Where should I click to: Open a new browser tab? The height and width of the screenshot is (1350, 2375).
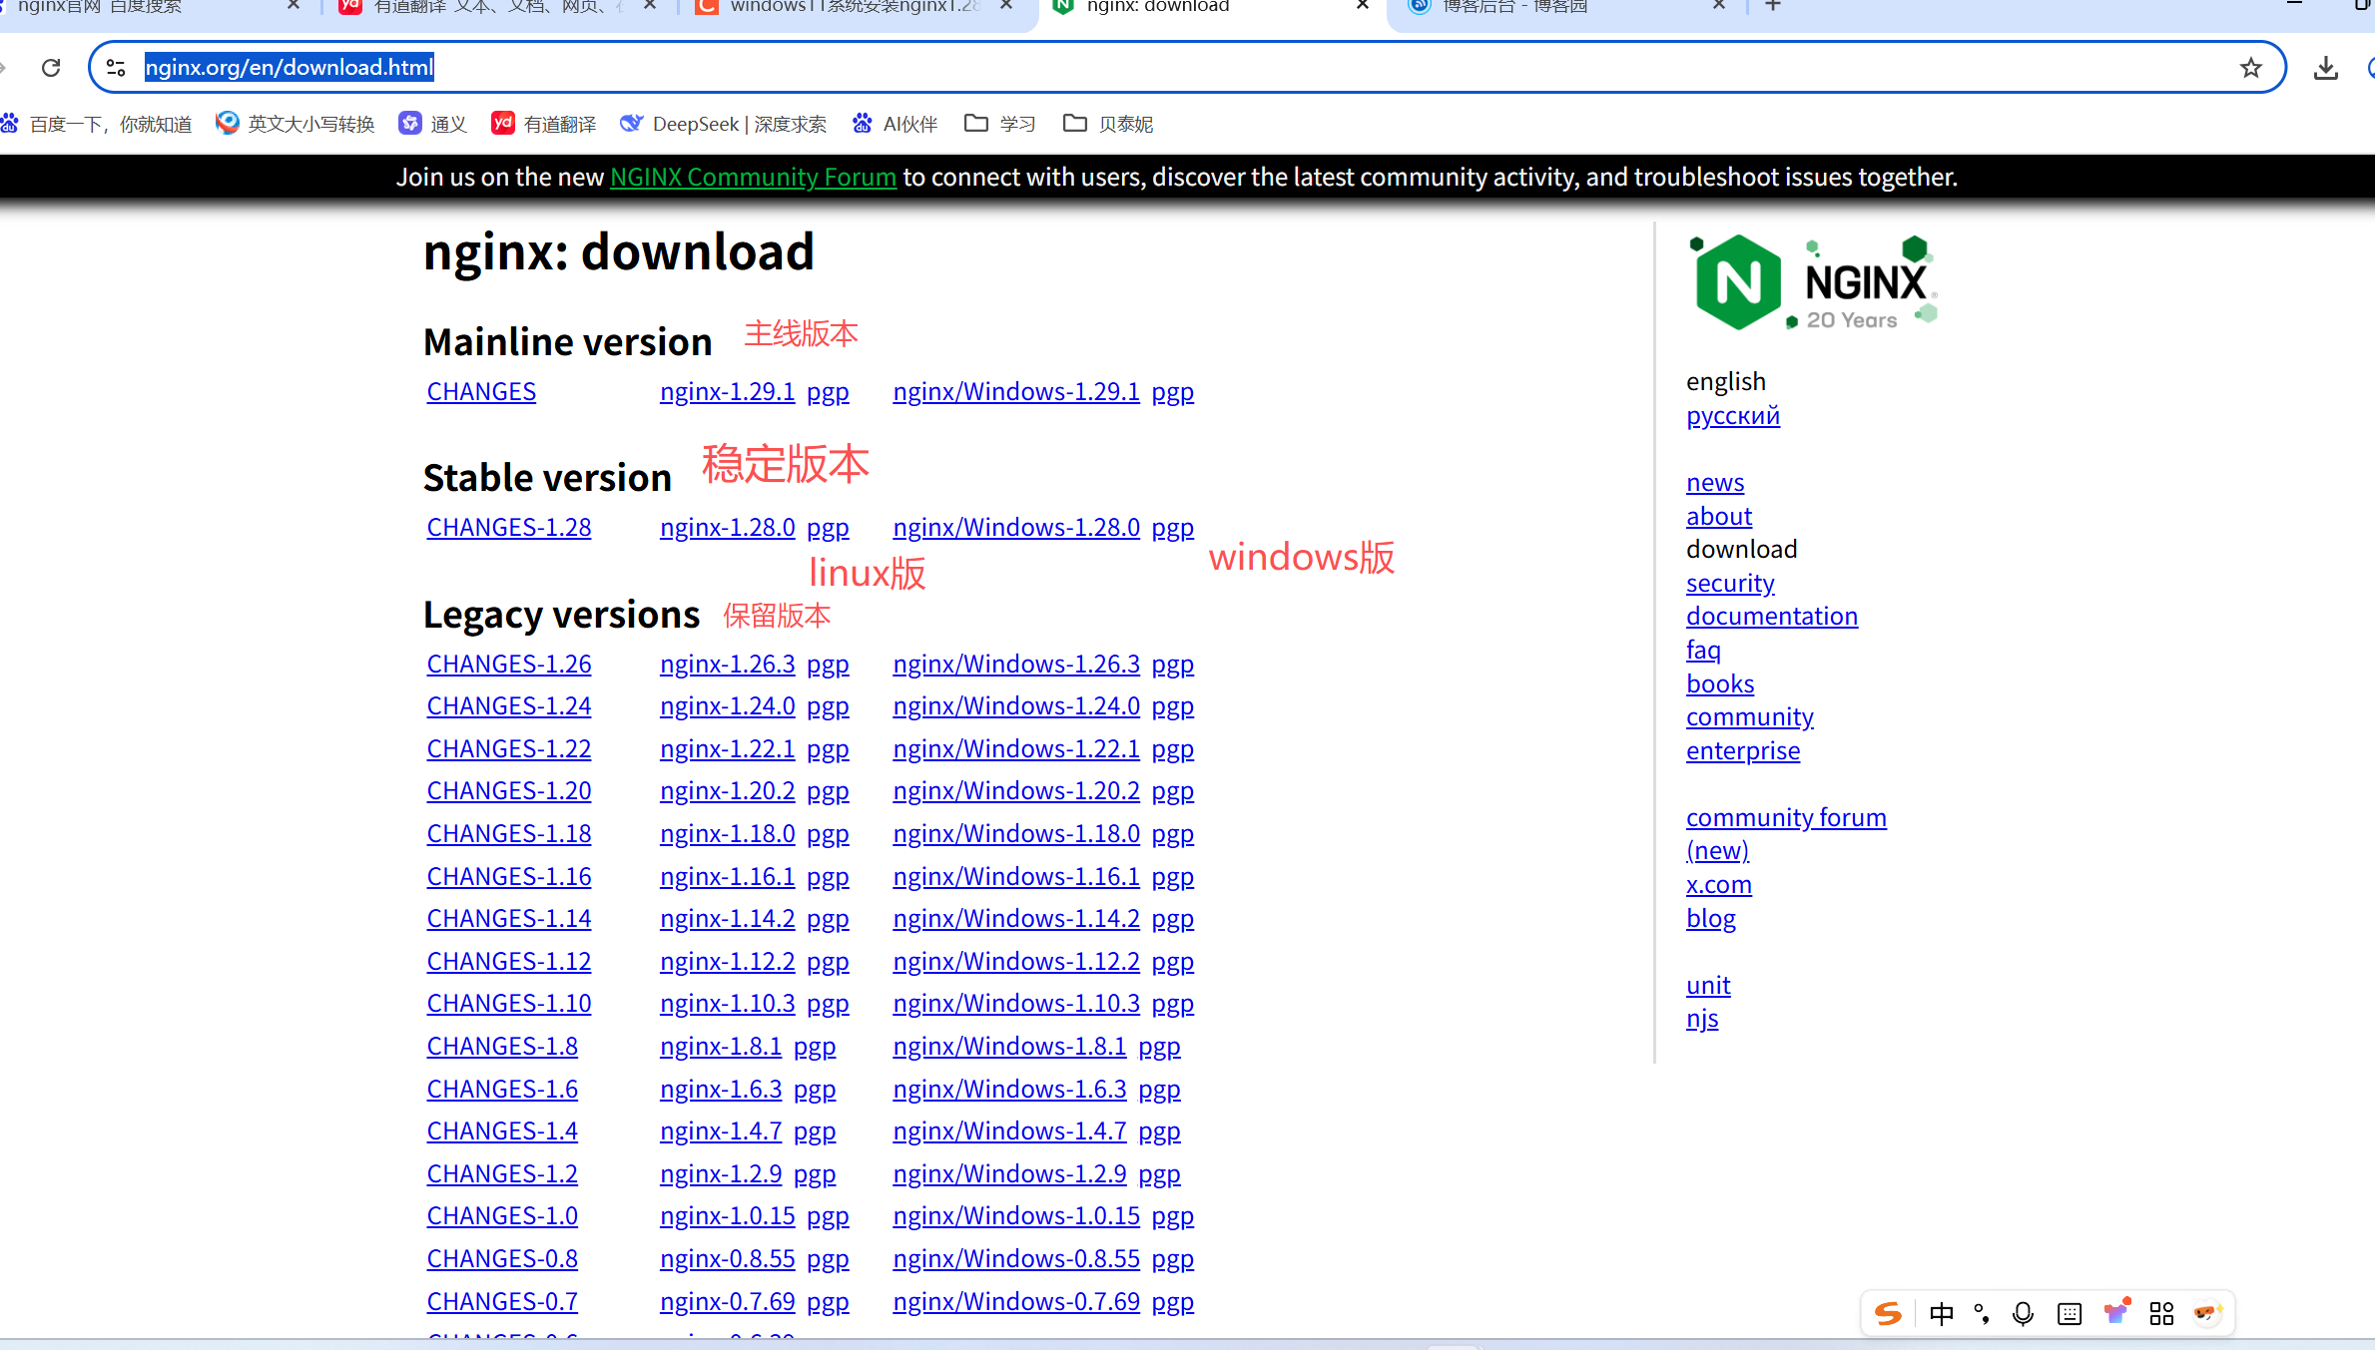(x=1773, y=6)
